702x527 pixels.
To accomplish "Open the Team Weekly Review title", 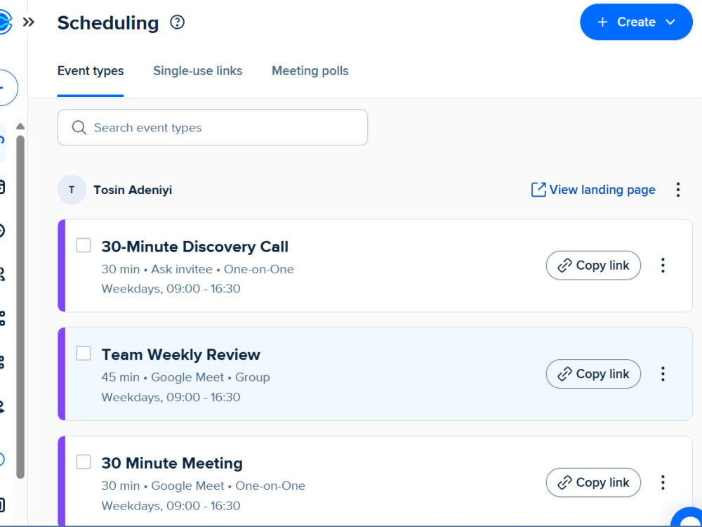I will coord(180,354).
